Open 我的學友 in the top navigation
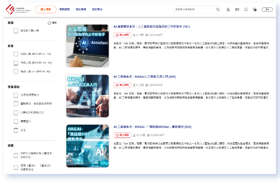 pyautogui.click(x=97, y=9)
